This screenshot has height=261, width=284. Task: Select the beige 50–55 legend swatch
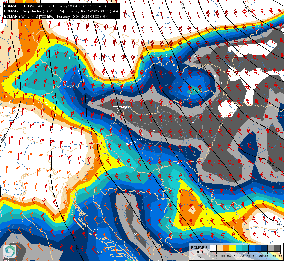[x=220, y=248]
